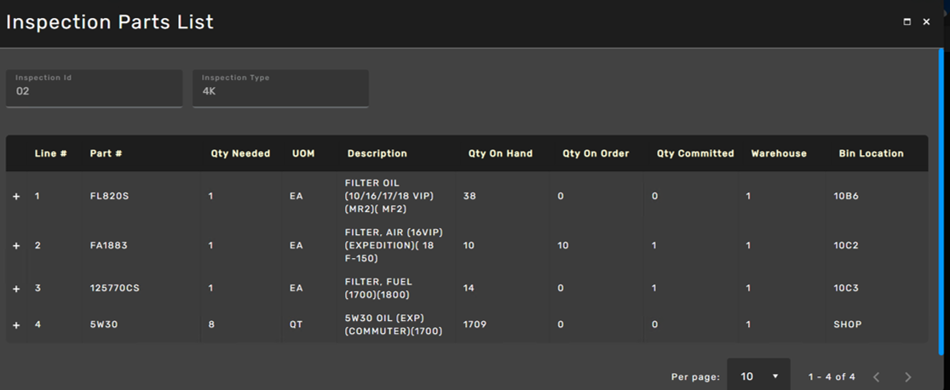The width and height of the screenshot is (950, 390).
Task: Sort by Qty Needed column header
Action: click(240, 153)
